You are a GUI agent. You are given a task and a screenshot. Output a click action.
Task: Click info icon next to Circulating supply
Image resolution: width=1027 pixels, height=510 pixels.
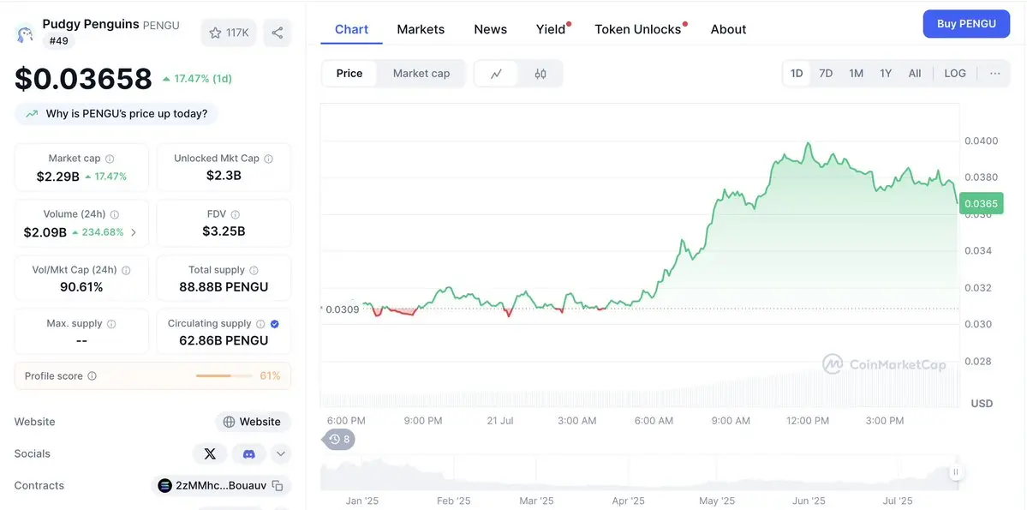tap(260, 324)
